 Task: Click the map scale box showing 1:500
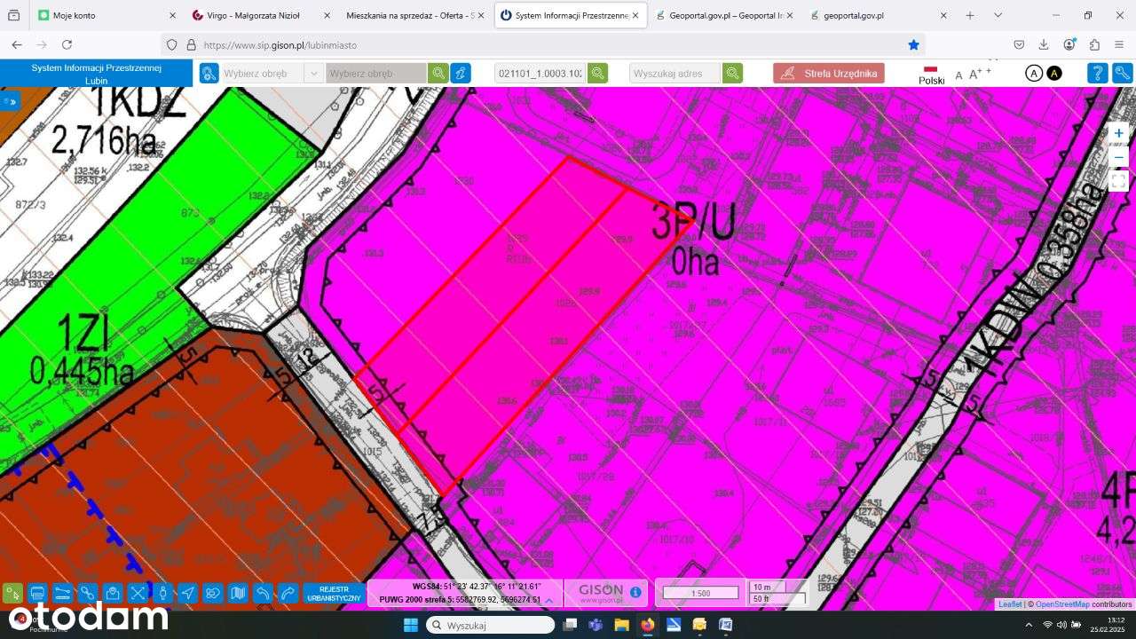700,593
